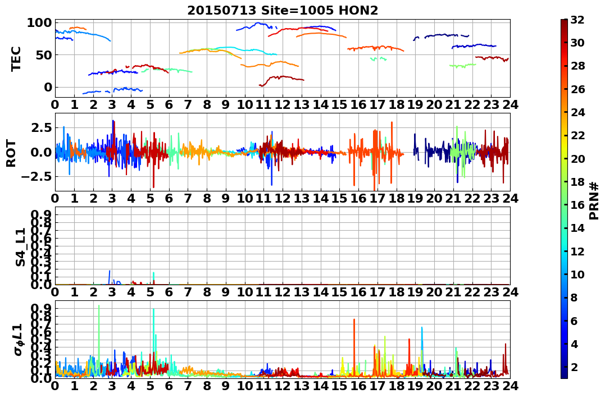The image size is (605, 398).
Task: Click the colorbar tick label 28
Action: pos(577,66)
